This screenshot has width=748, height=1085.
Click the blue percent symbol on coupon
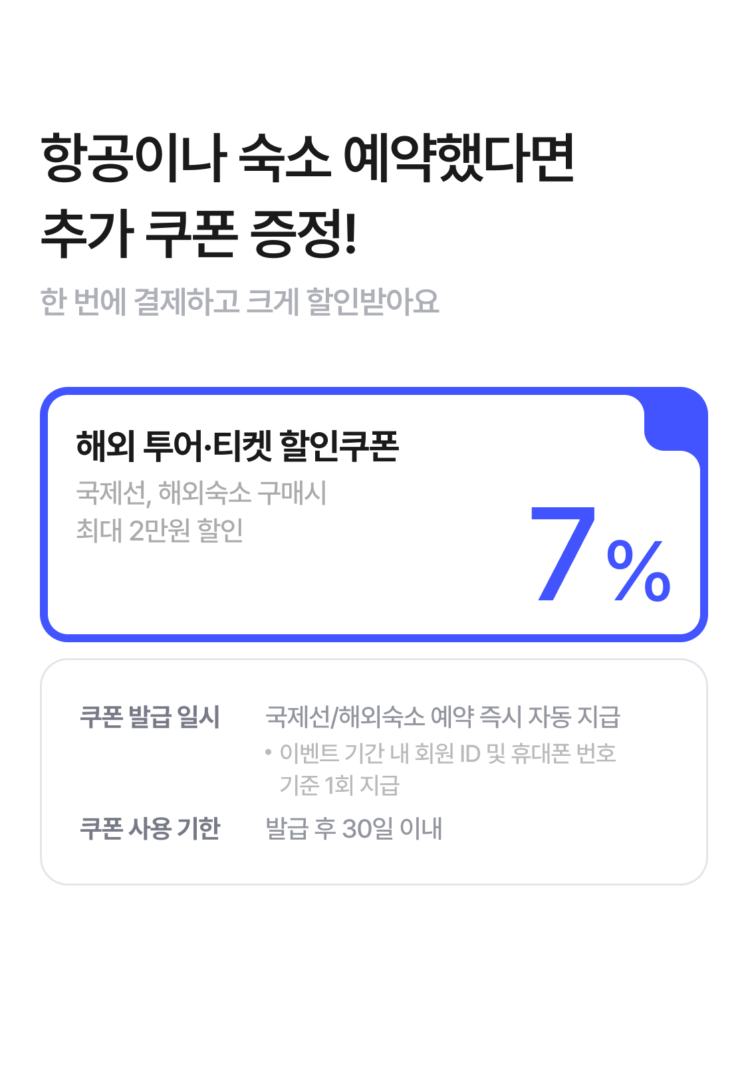tap(638, 570)
